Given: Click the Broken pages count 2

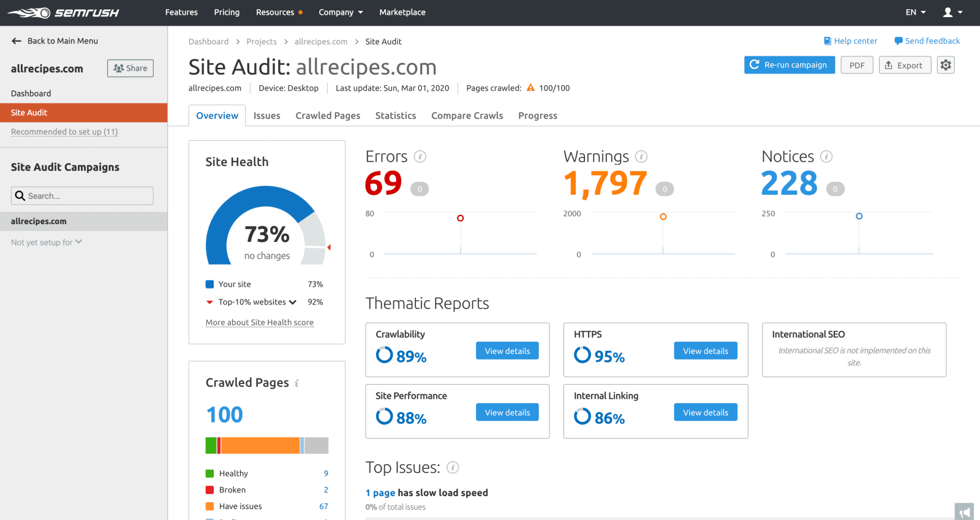Looking at the screenshot, I should pos(326,490).
